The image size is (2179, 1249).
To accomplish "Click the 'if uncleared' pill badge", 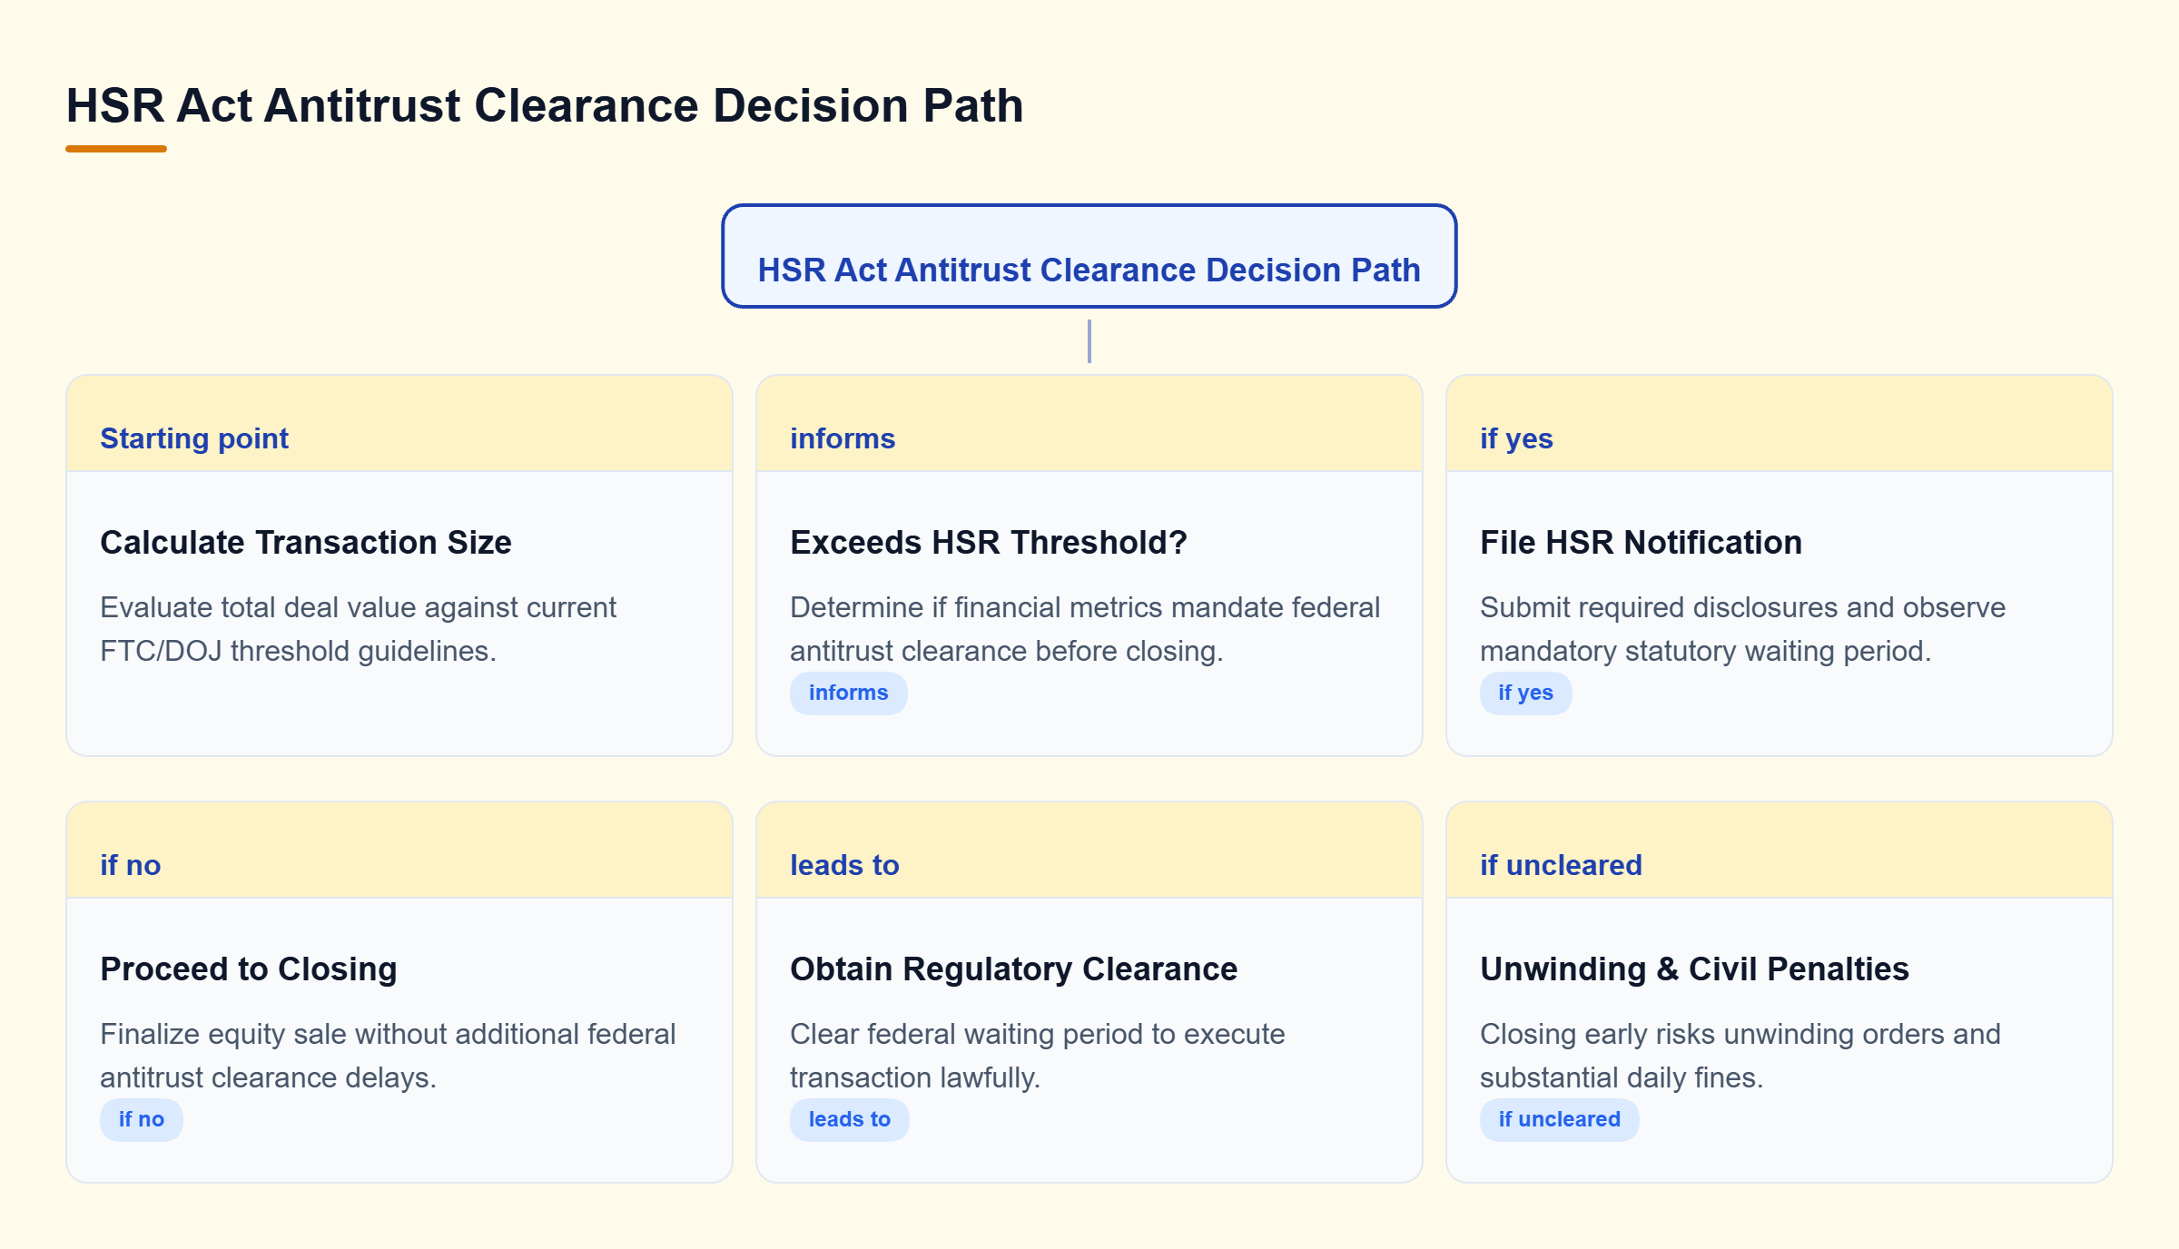I will (1560, 1119).
